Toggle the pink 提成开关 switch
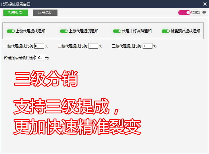The image size is (209, 154). click(184, 13)
